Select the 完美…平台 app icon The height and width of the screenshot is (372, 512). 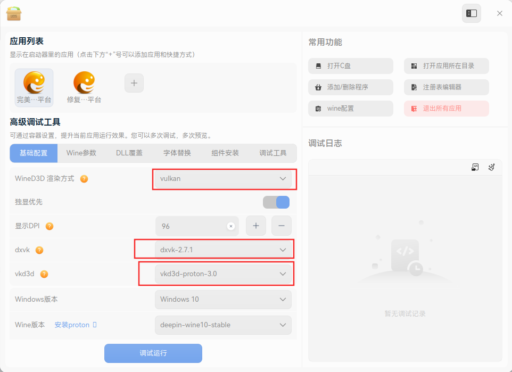[34, 87]
